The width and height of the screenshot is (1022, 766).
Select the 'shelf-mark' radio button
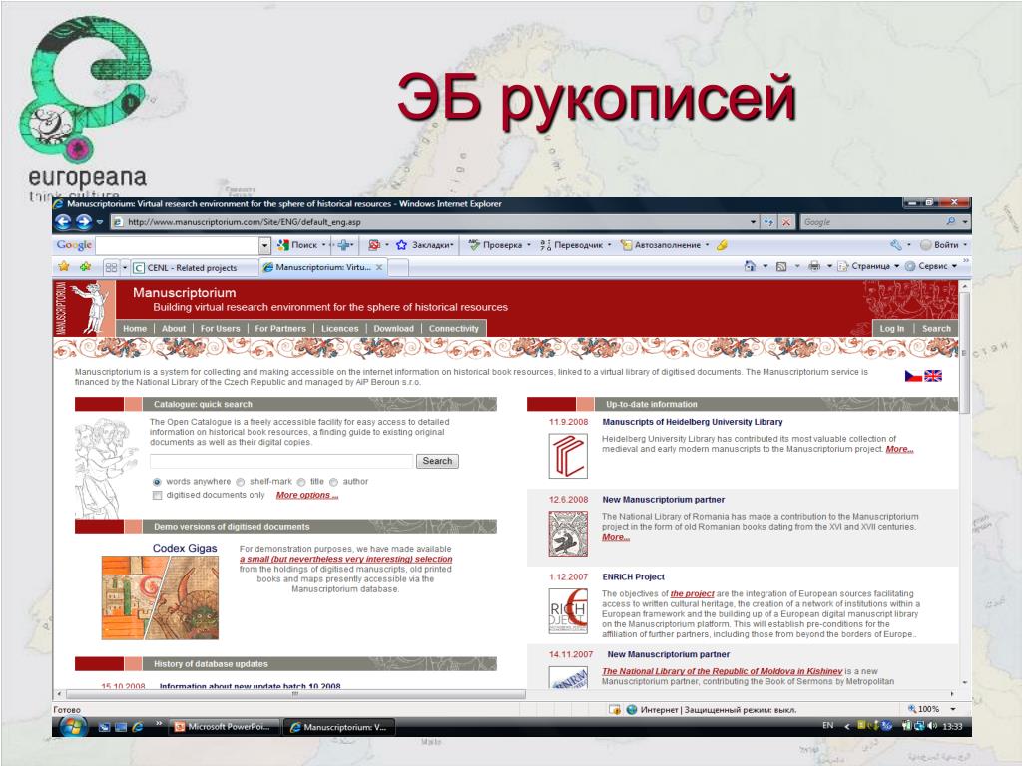pos(240,482)
